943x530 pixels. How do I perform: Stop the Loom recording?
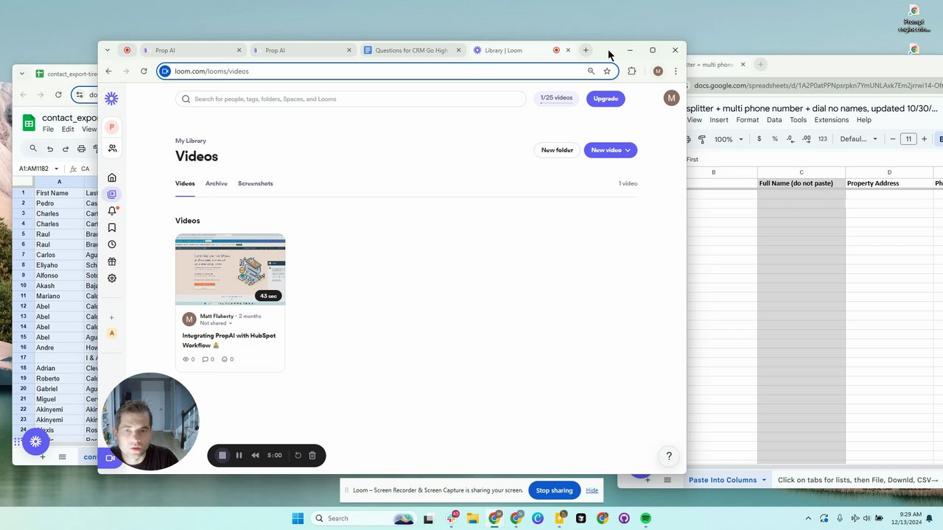tap(222, 456)
